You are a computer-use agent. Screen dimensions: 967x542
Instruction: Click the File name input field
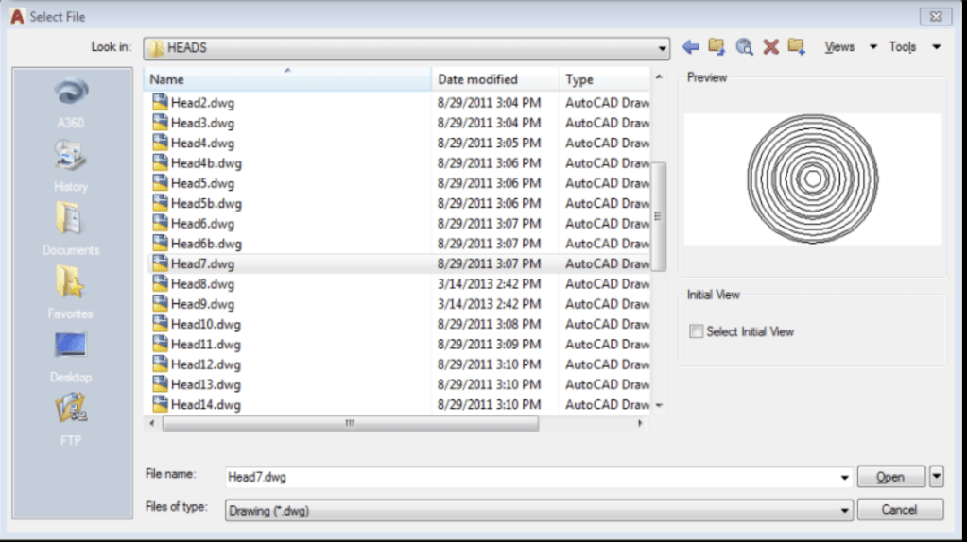[x=531, y=478]
